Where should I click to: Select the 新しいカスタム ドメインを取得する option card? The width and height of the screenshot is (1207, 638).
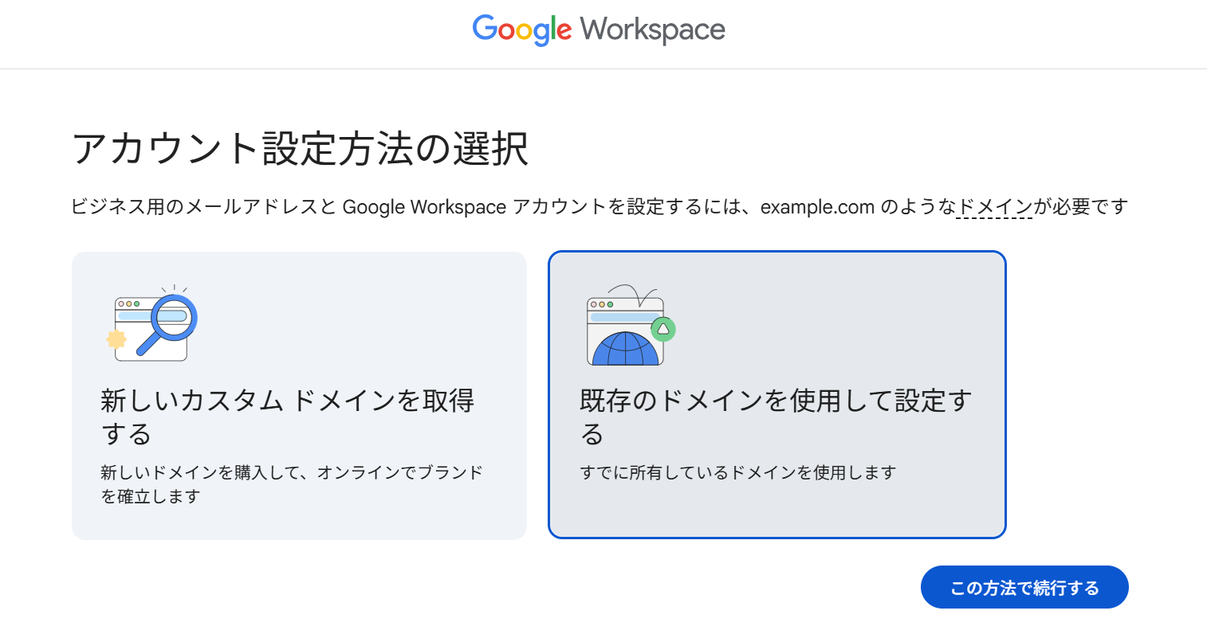299,395
